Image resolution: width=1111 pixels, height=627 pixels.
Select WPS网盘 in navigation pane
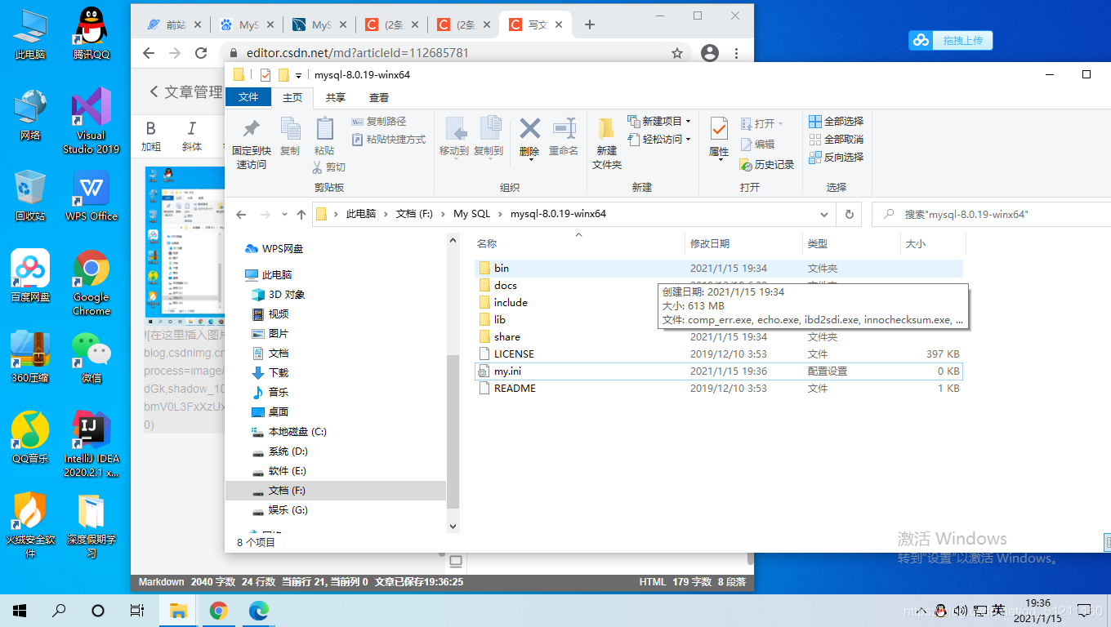point(283,249)
